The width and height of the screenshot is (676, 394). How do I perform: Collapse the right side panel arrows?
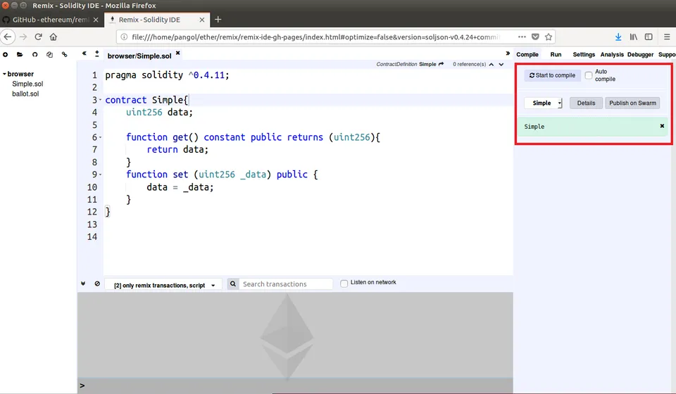(508, 53)
